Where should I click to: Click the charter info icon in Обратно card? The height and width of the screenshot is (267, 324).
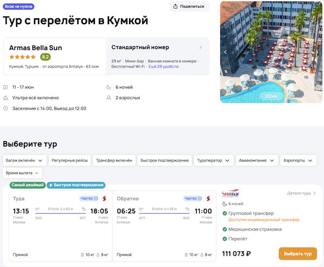click(201, 198)
